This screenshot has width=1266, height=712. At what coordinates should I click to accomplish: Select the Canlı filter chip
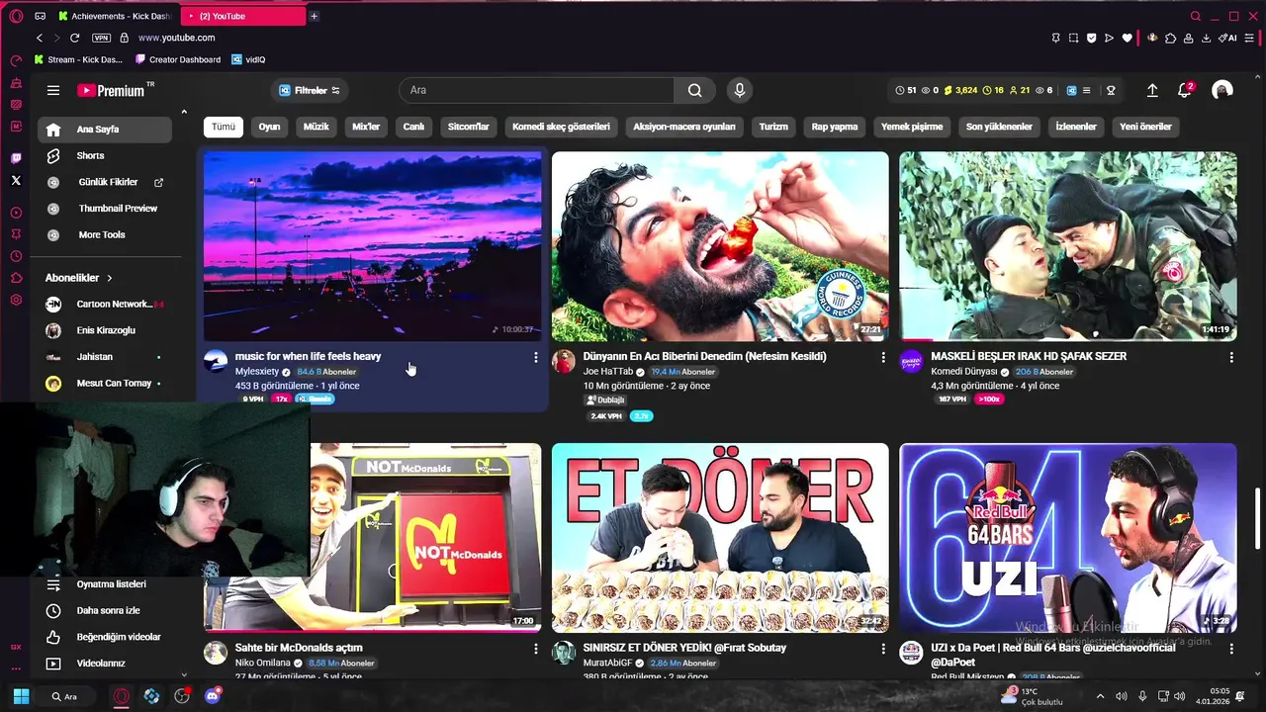point(413,127)
